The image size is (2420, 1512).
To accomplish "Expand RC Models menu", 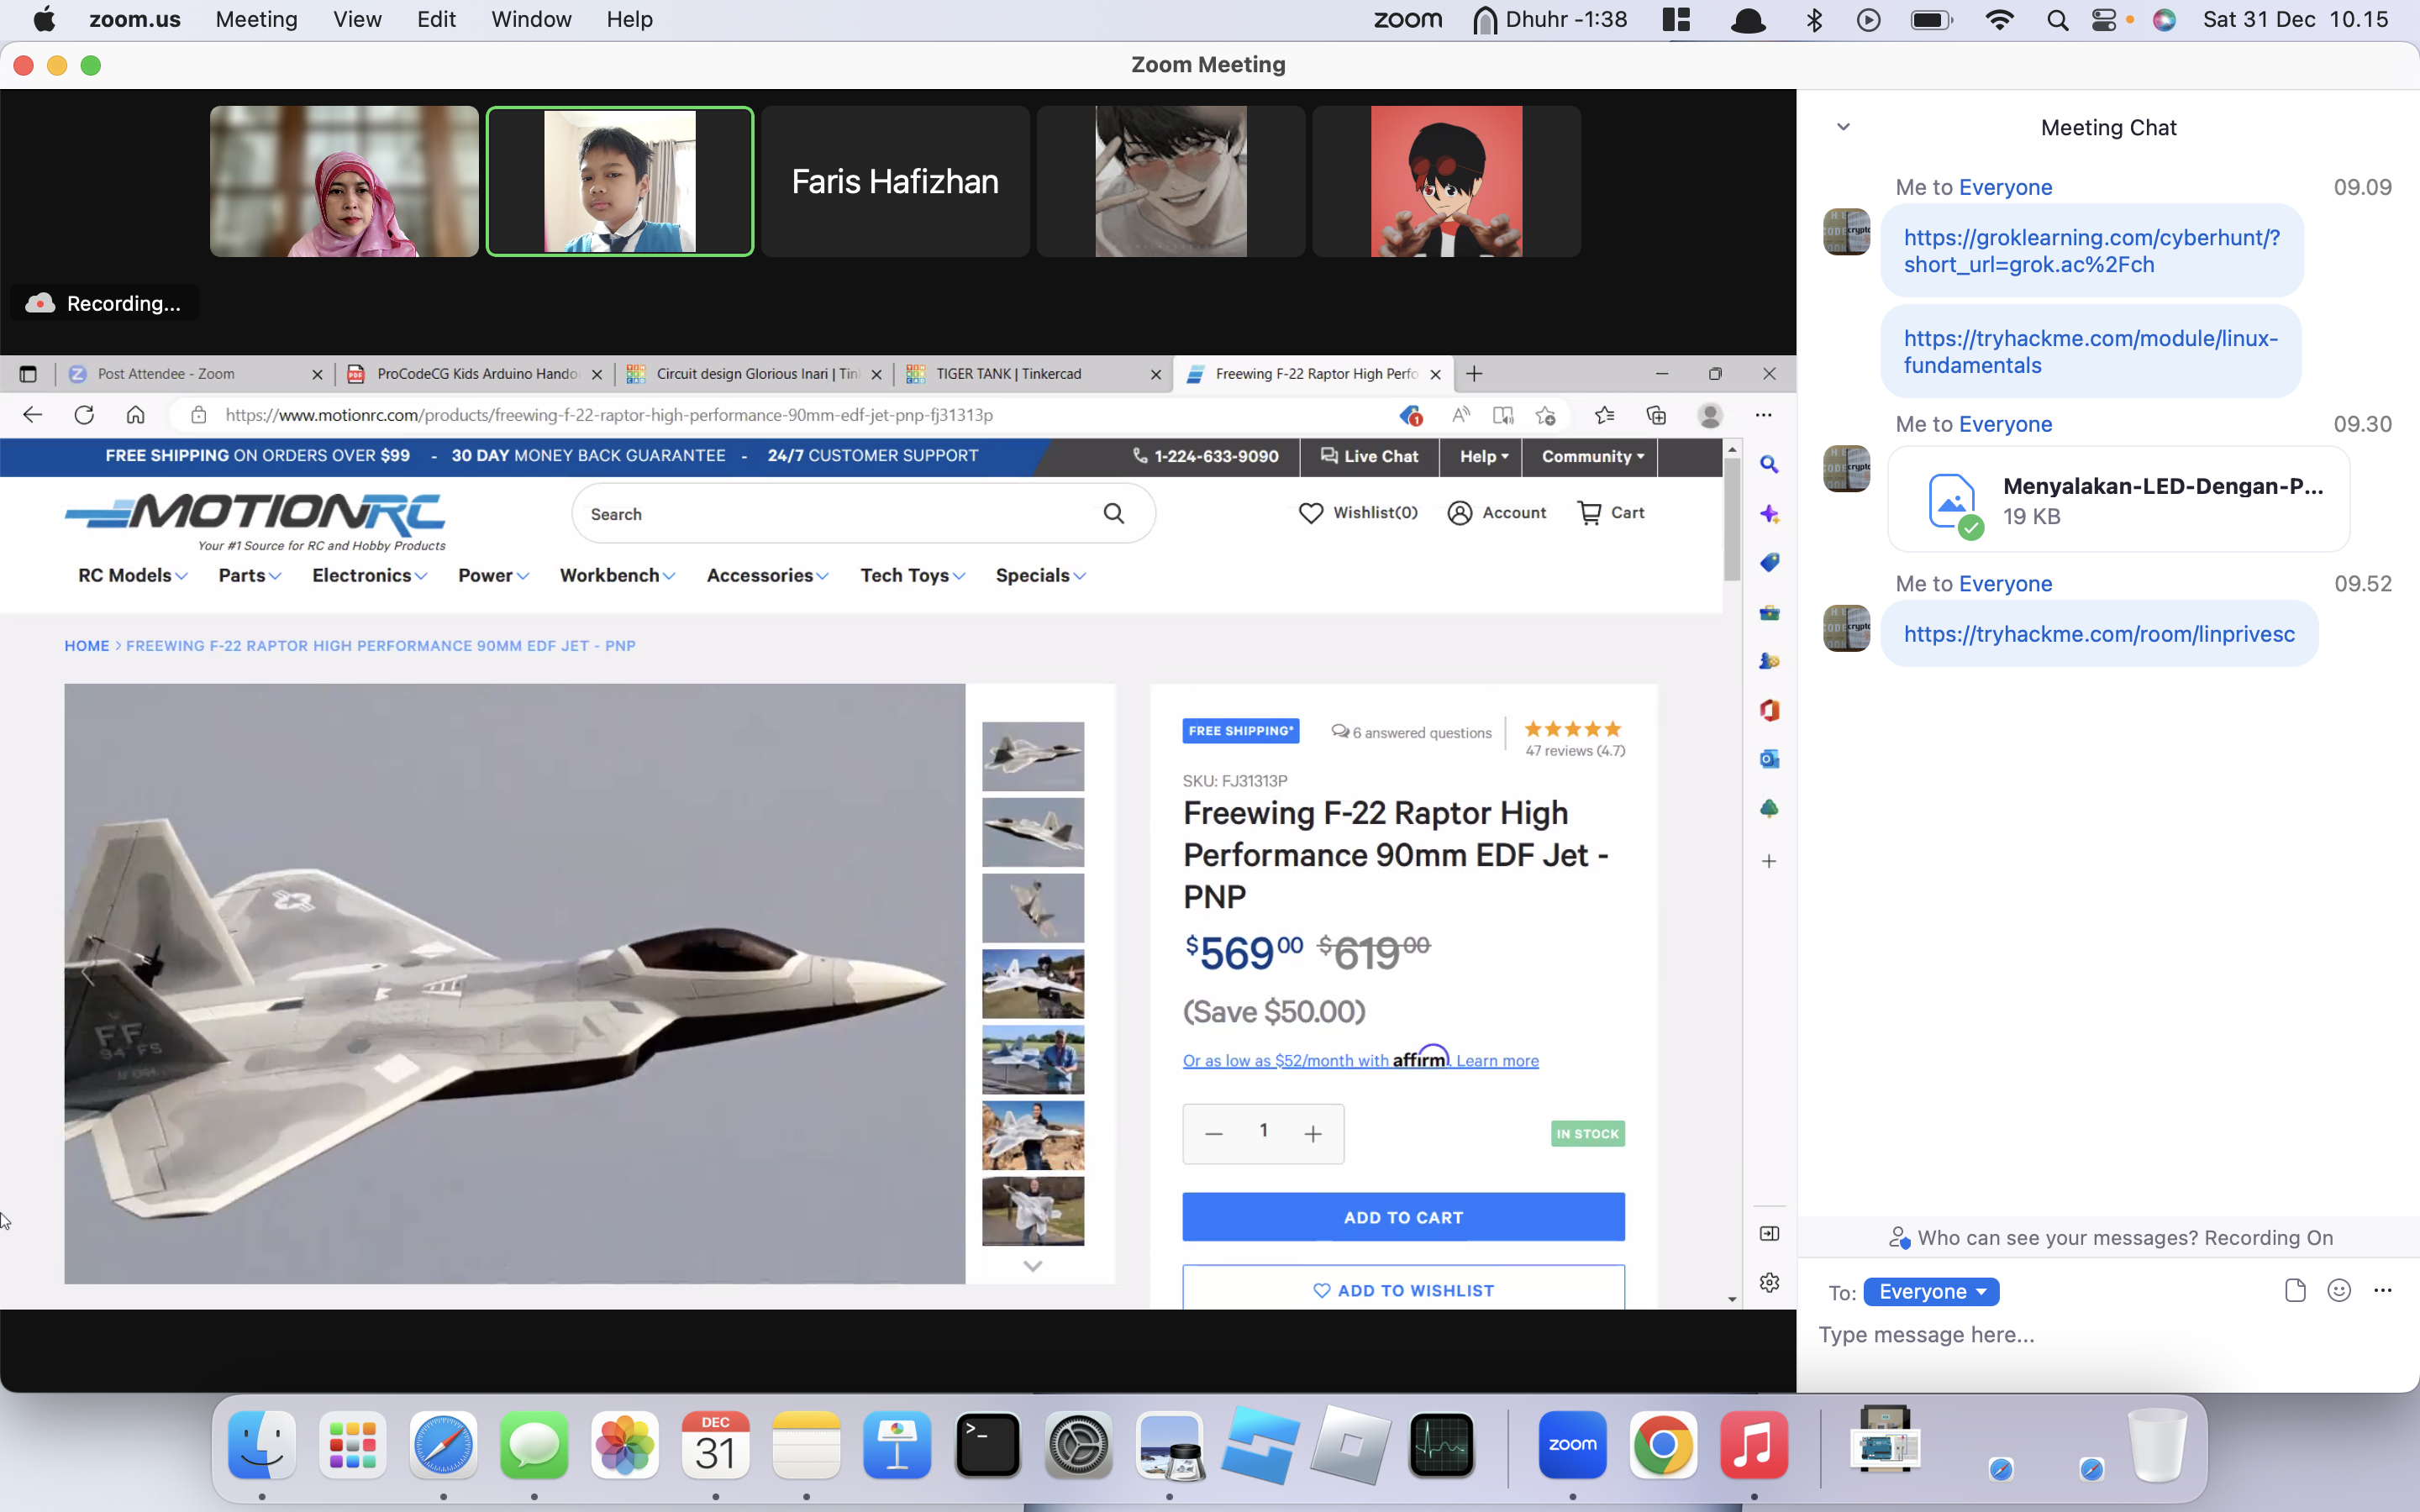I will [132, 575].
